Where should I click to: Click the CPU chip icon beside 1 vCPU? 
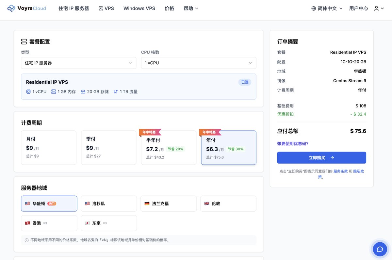click(28, 92)
